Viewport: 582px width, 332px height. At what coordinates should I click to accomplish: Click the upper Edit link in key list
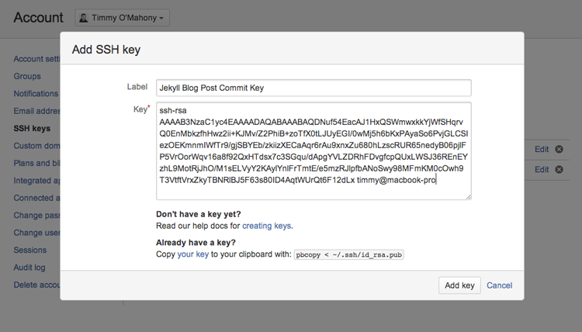pos(542,149)
